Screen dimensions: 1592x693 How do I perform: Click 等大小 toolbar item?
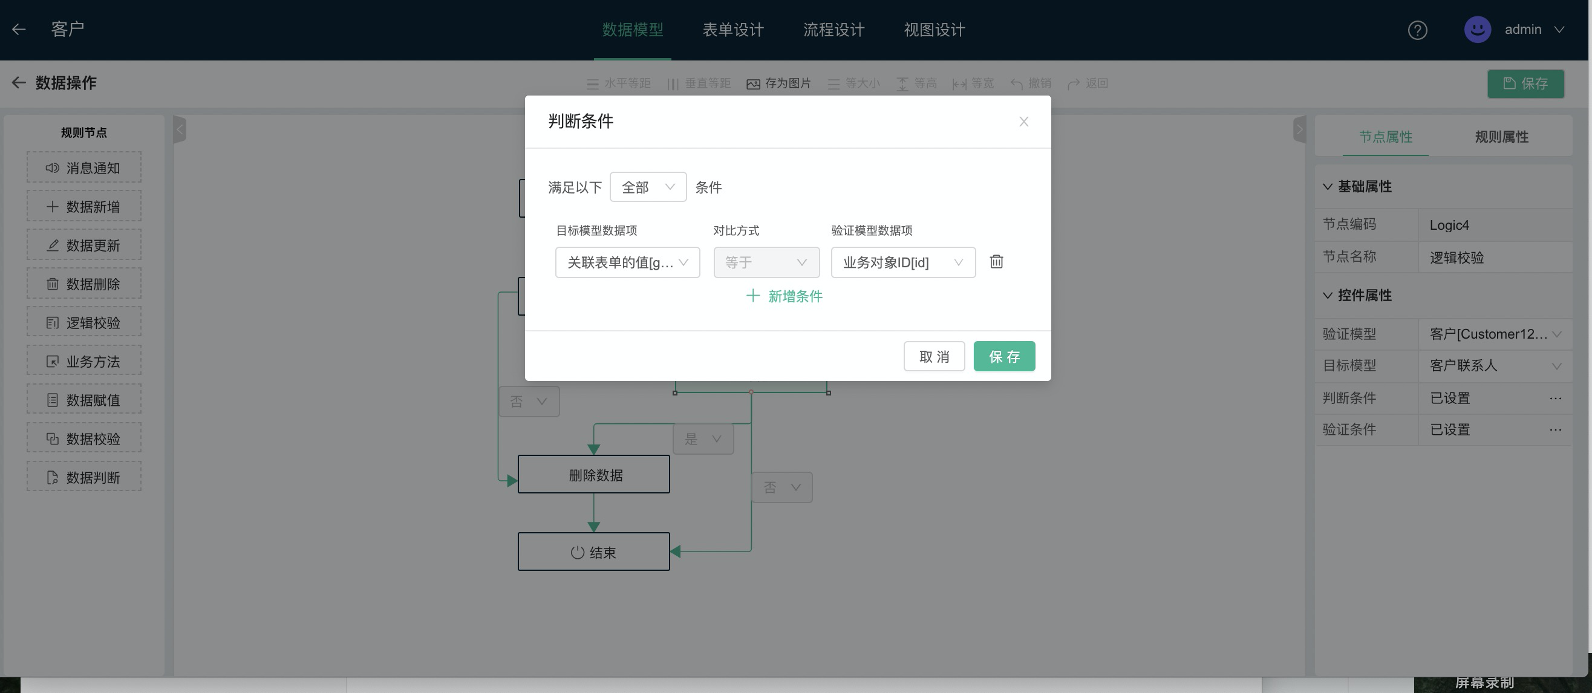tap(854, 83)
